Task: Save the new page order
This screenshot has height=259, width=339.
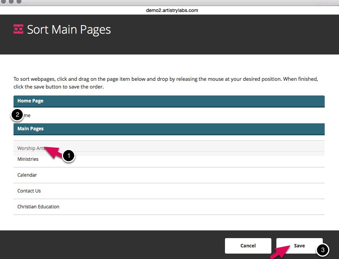Action: (299, 245)
